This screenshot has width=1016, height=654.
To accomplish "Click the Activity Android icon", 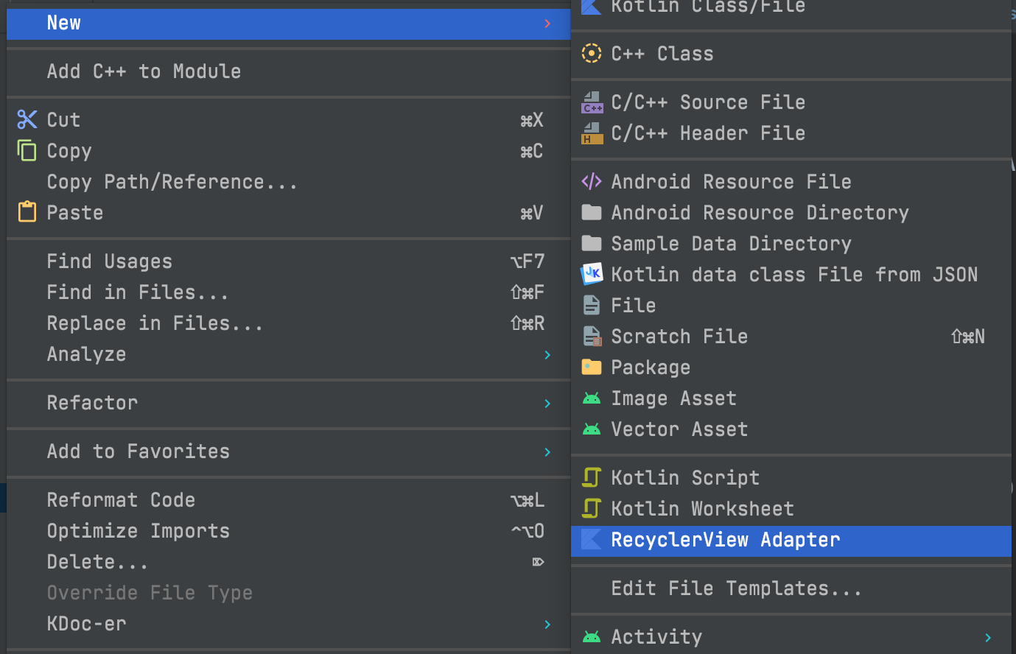I will (592, 637).
